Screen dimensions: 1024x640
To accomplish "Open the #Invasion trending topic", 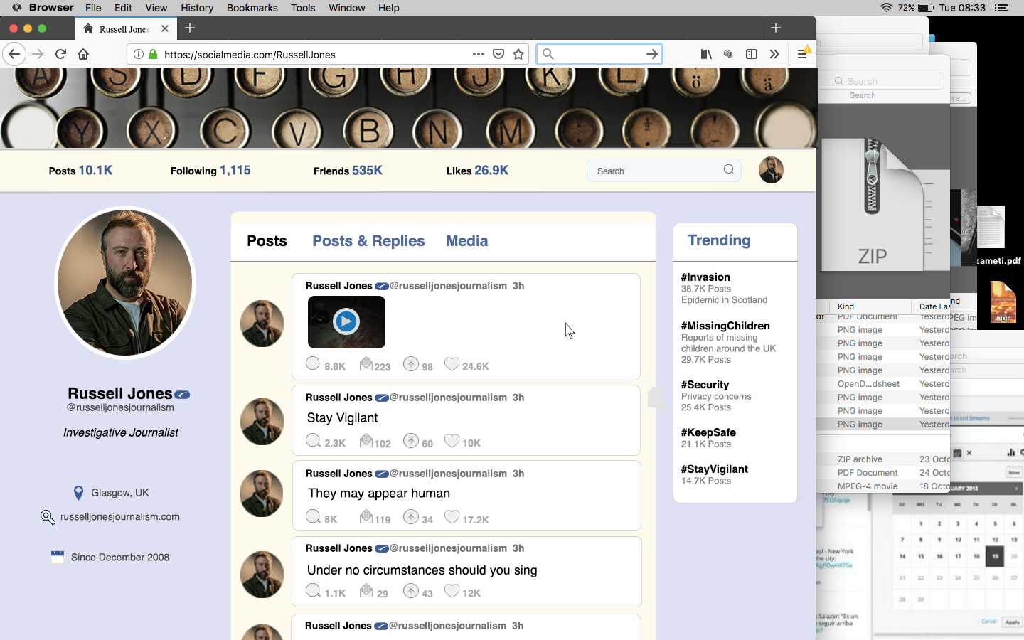I will pos(705,277).
